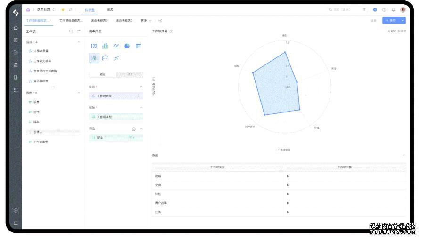
Task: Open the 更多 tabs dropdown
Action: 146,21
